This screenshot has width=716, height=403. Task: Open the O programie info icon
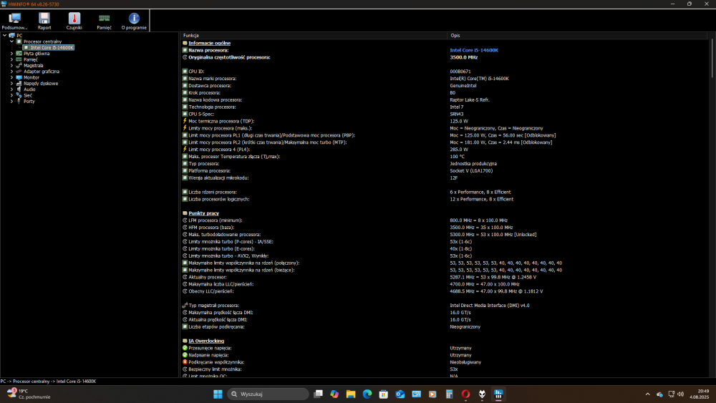(x=134, y=20)
